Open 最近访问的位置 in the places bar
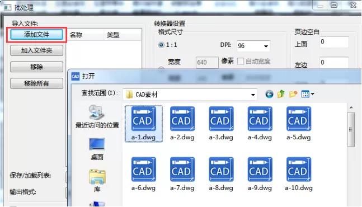362x207 pixels. (97, 116)
